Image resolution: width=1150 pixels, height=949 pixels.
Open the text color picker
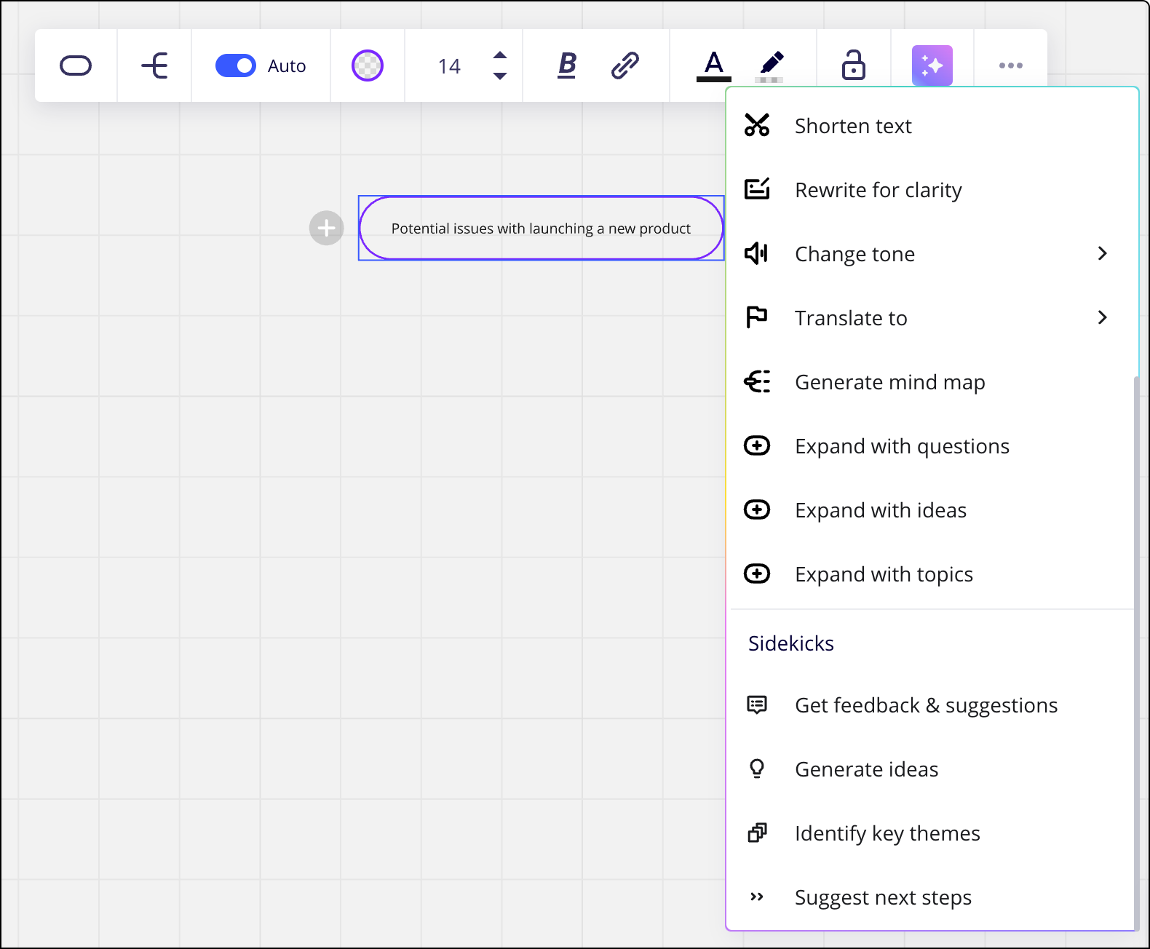pos(714,65)
